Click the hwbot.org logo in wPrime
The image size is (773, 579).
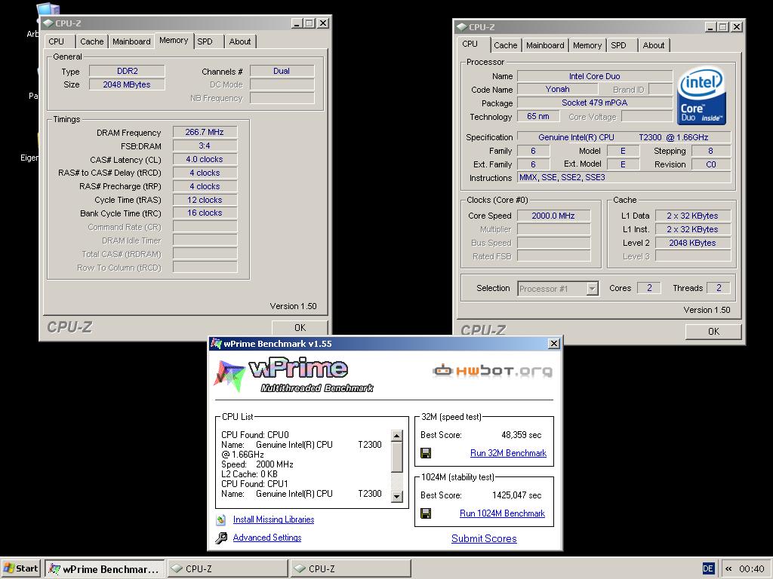click(x=492, y=370)
